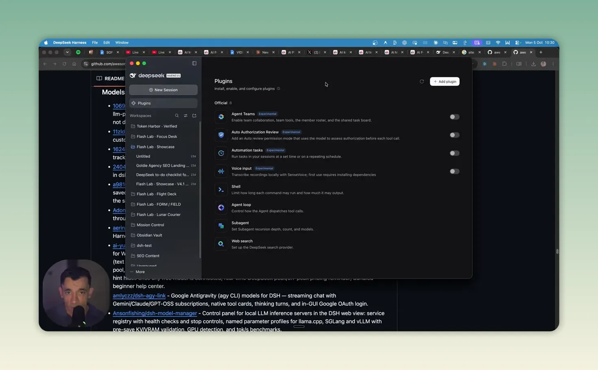Viewport: 598px width, 370px height.
Task: Open the Window menu
Action: (122, 42)
